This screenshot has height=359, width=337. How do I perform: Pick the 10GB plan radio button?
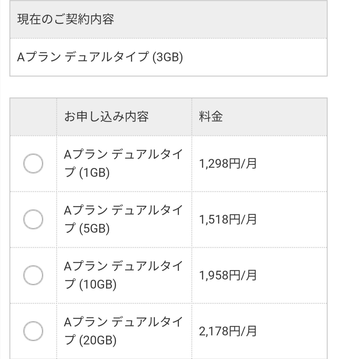click(33, 275)
